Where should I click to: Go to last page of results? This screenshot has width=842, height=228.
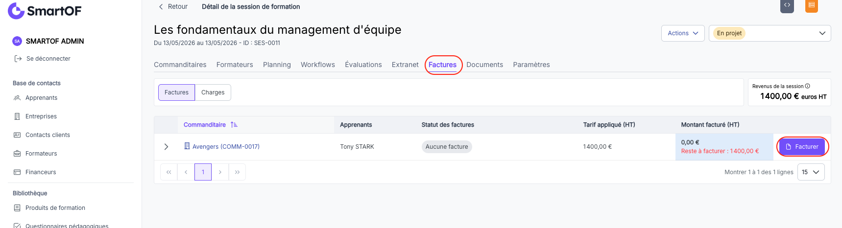pyautogui.click(x=237, y=172)
